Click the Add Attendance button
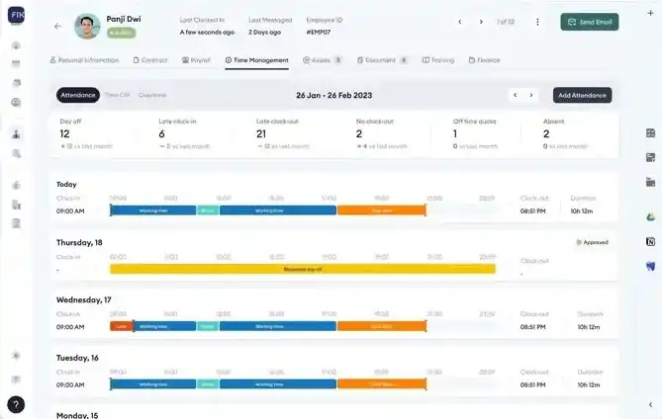 582,95
